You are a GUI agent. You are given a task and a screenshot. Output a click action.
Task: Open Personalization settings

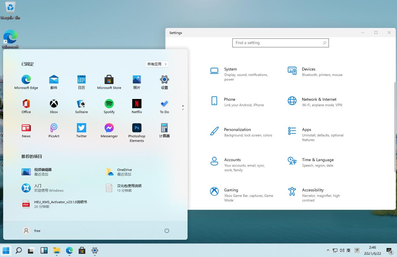(241, 132)
